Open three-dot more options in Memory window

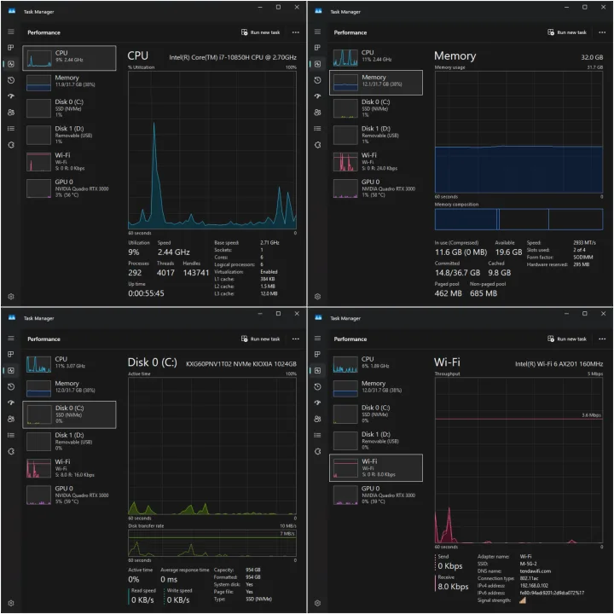602,32
